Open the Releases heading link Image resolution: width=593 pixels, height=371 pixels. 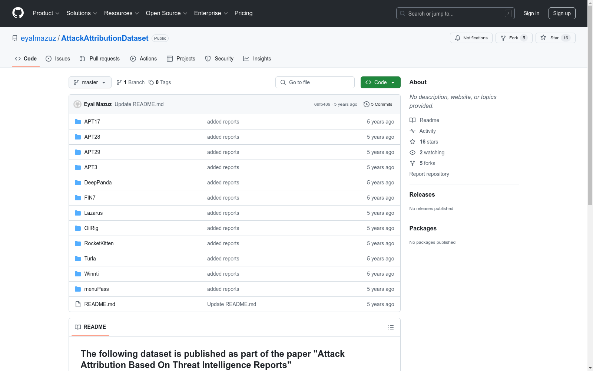tap(422, 194)
